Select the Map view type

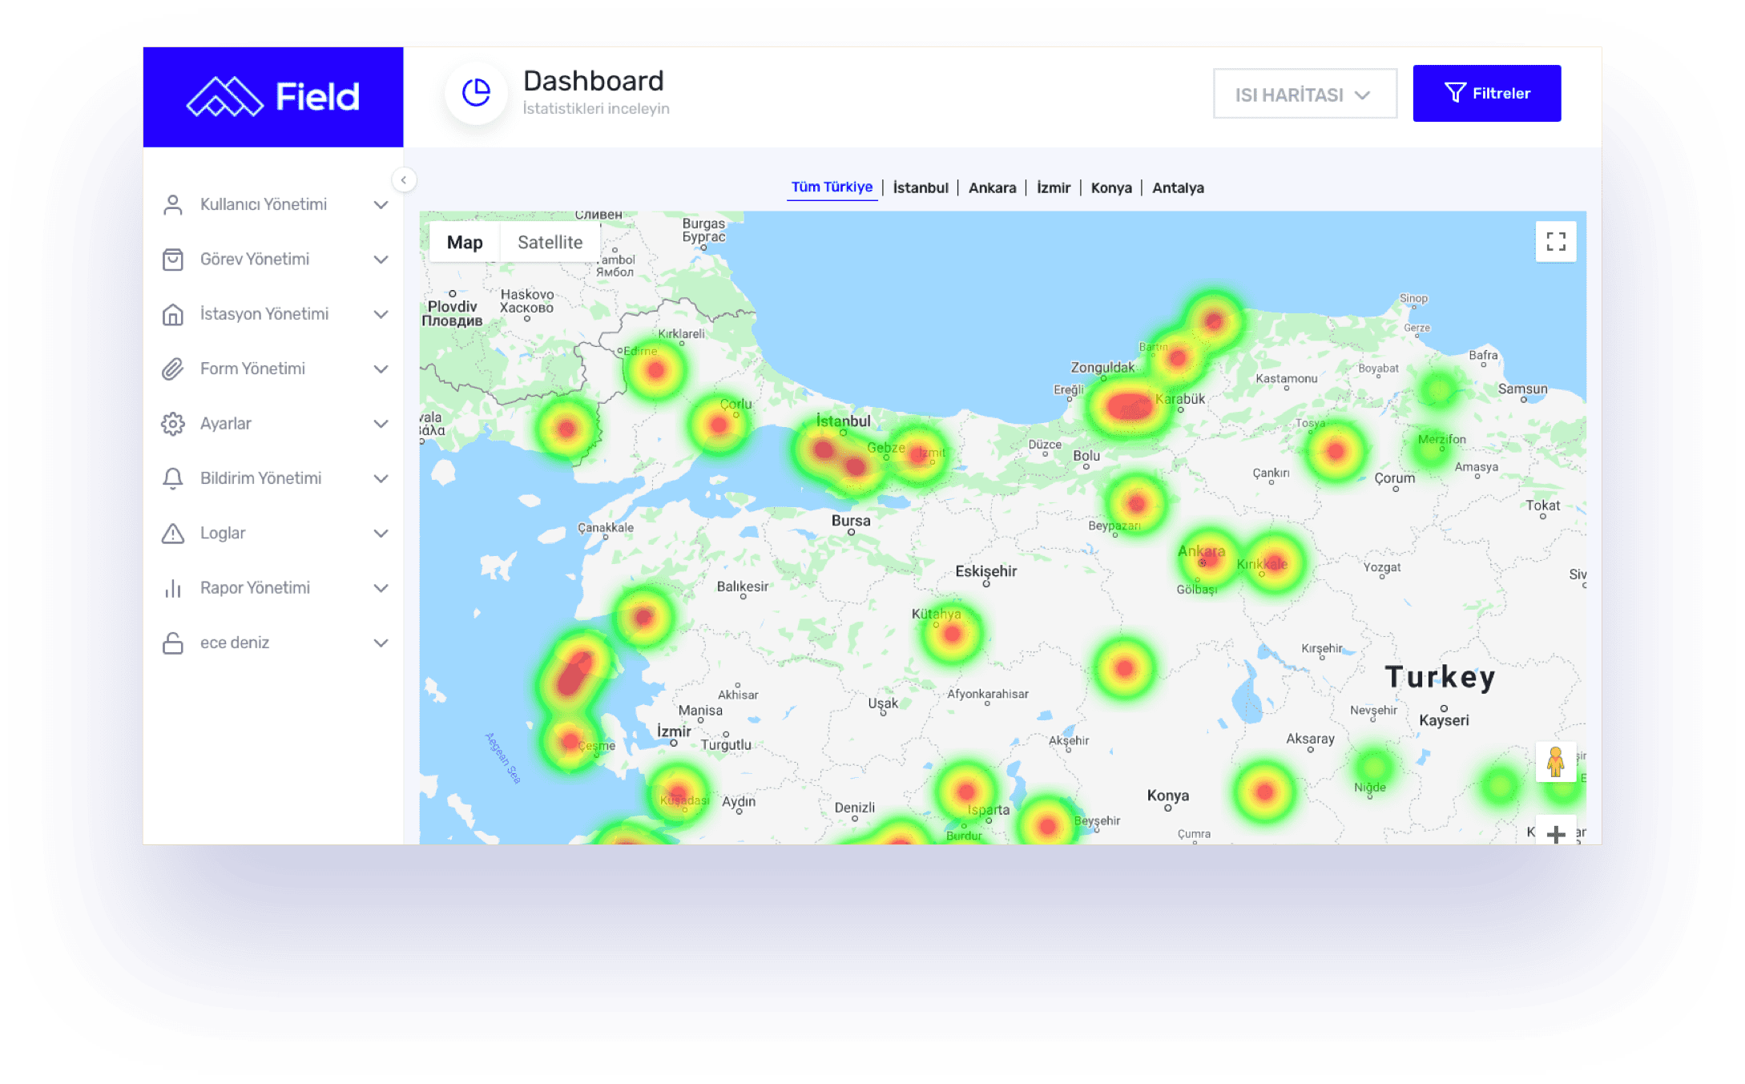click(x=465, y=243)
